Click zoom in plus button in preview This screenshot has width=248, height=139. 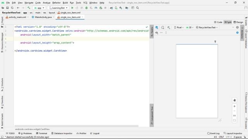click(234, 106)
